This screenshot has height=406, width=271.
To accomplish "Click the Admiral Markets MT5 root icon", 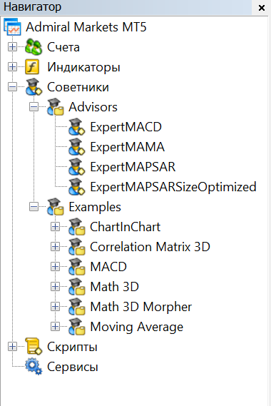I will pos(12,27).
